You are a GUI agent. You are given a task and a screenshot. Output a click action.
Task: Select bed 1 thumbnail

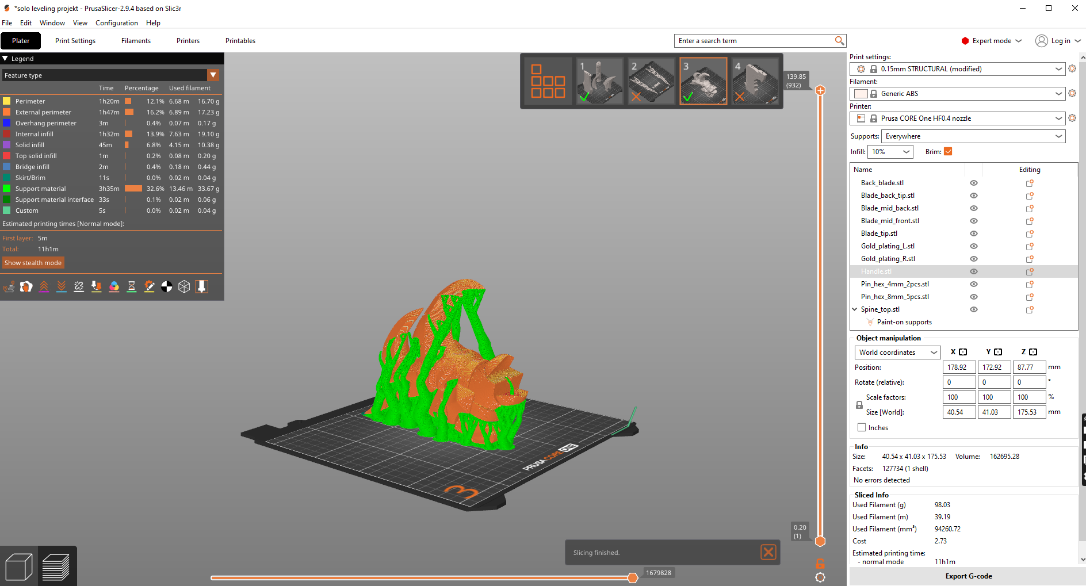599,81
